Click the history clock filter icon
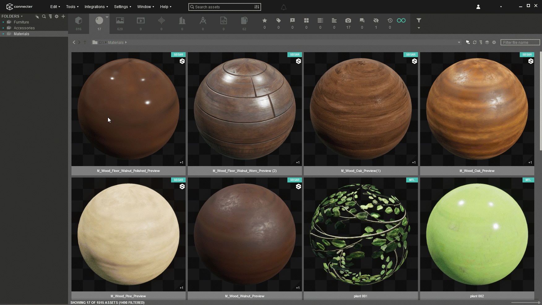The image size is (542, 305). [x=390, y=20]
